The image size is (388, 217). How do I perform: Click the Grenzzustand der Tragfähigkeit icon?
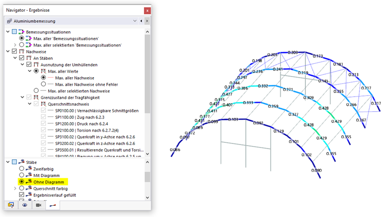[36, 97]
